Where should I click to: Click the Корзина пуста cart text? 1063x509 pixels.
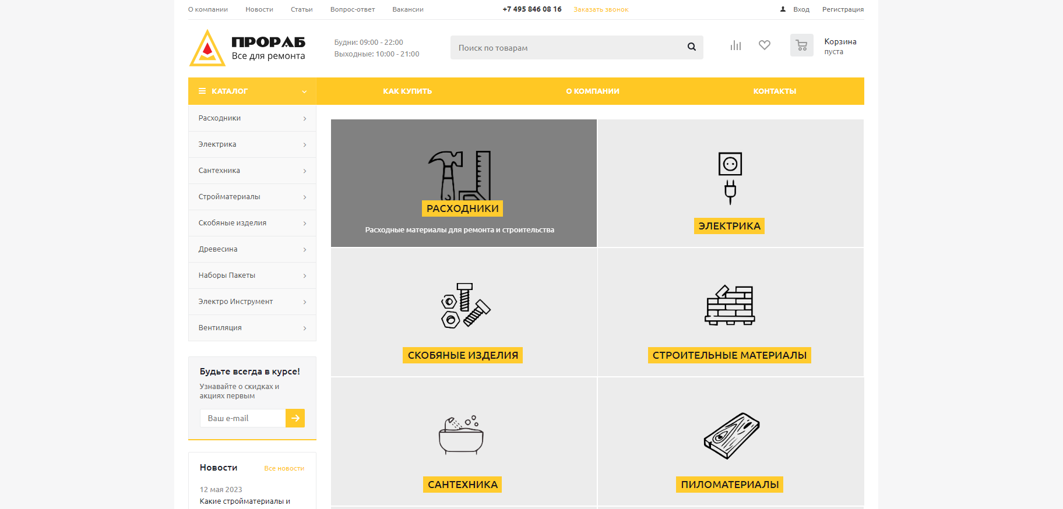point(840,46)
